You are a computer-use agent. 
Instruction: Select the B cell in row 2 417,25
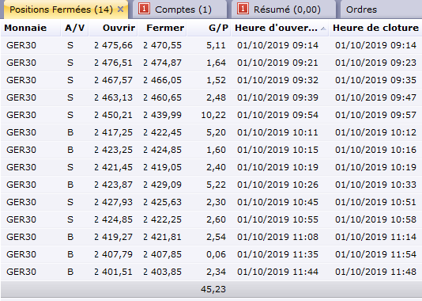coord(70,132)
